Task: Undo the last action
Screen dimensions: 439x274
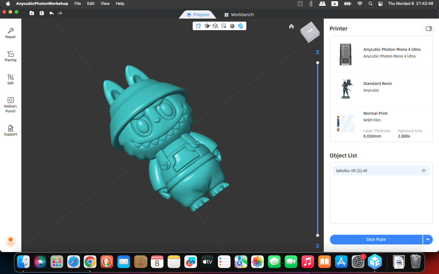Action: click(x=52, y=13)
